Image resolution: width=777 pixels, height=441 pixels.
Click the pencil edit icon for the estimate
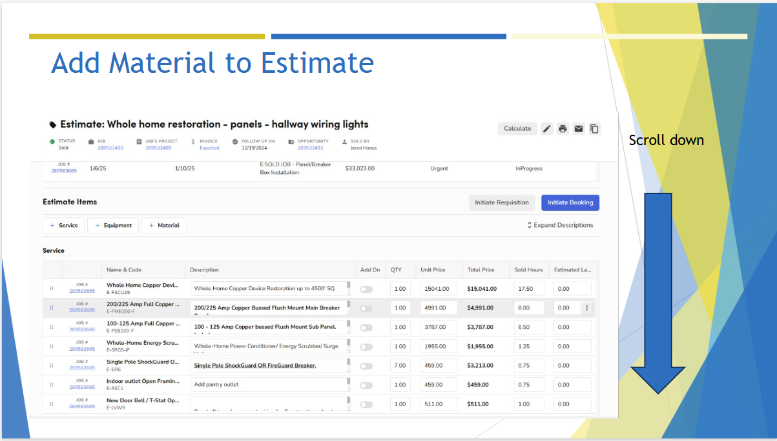pos(546,128)
